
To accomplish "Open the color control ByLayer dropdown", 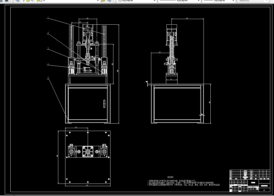I will 137,1.
